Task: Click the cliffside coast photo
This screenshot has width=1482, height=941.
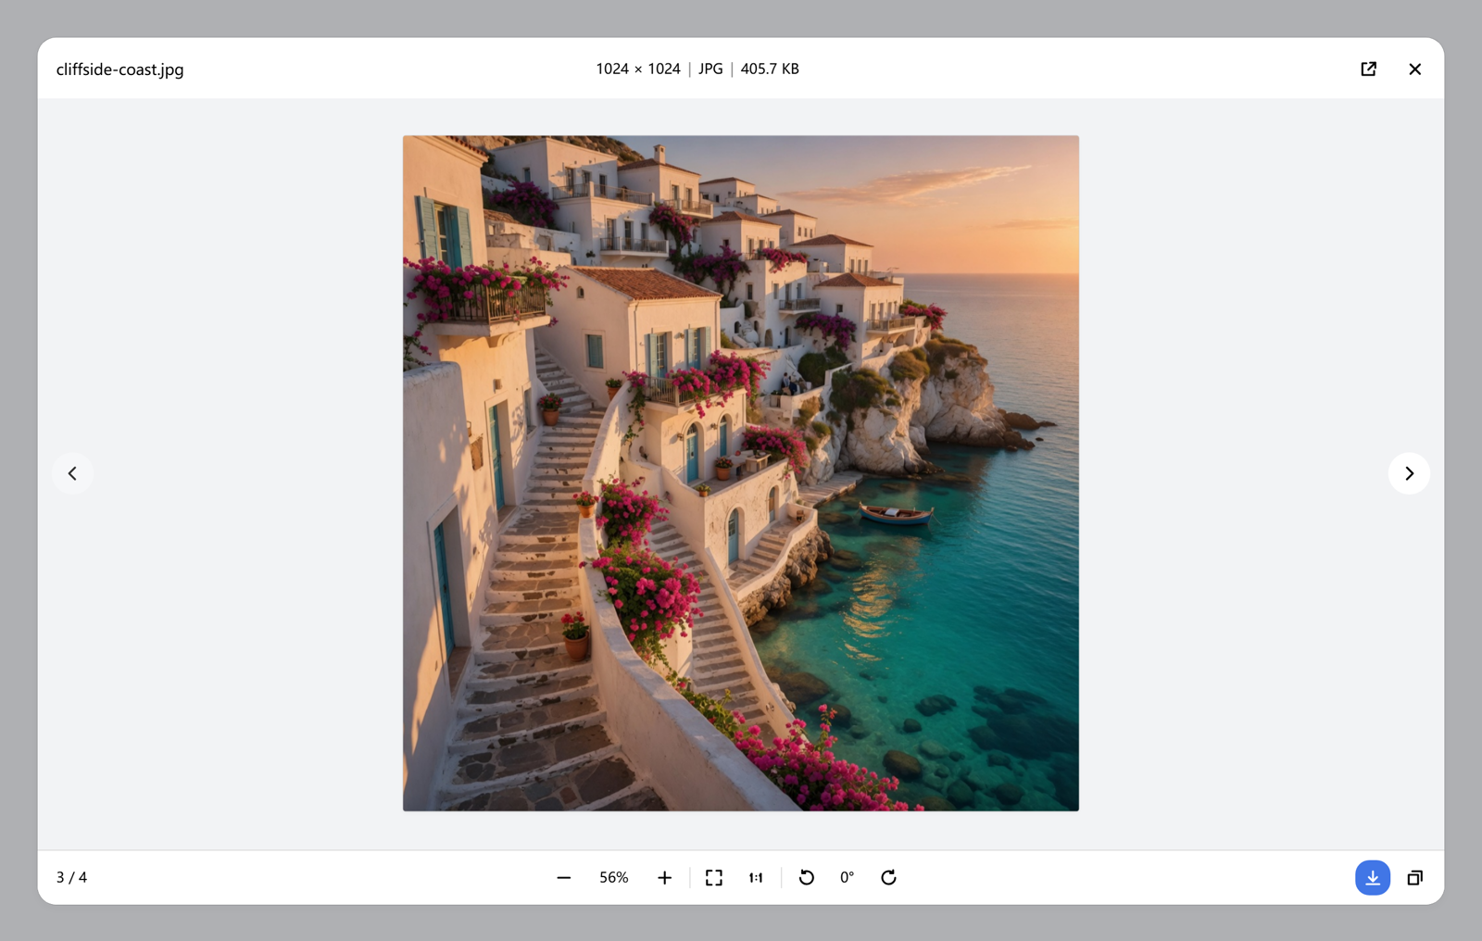Action: coord(741,473)
